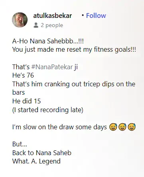
Task: Open atulkasbekar's profile picture
Action: point(20,20)
